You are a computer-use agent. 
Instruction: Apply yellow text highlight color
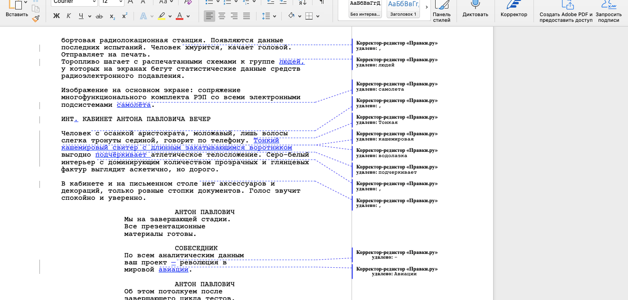(x=162, y=16)
